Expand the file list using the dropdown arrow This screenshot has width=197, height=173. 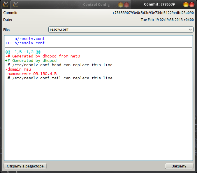click(191, 29)
